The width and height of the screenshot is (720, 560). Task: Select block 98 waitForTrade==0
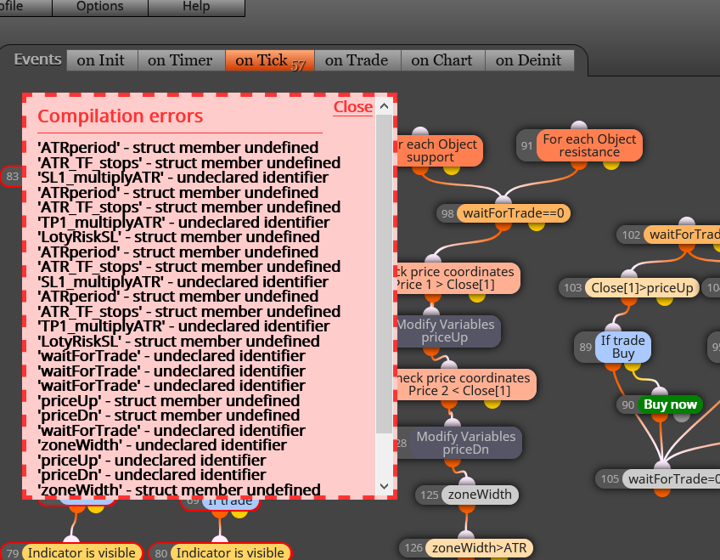pos(514,213)
